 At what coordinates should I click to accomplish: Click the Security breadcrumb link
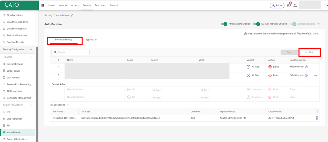pos(48,16)
